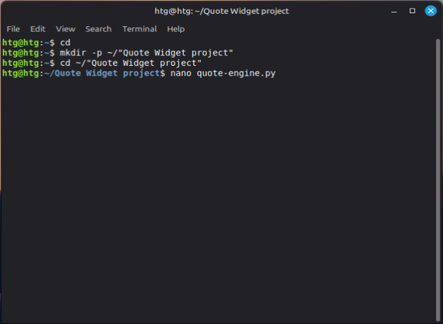Open the Terminal menu
This screenshot has width=443, height=324.
pos(139,29)
